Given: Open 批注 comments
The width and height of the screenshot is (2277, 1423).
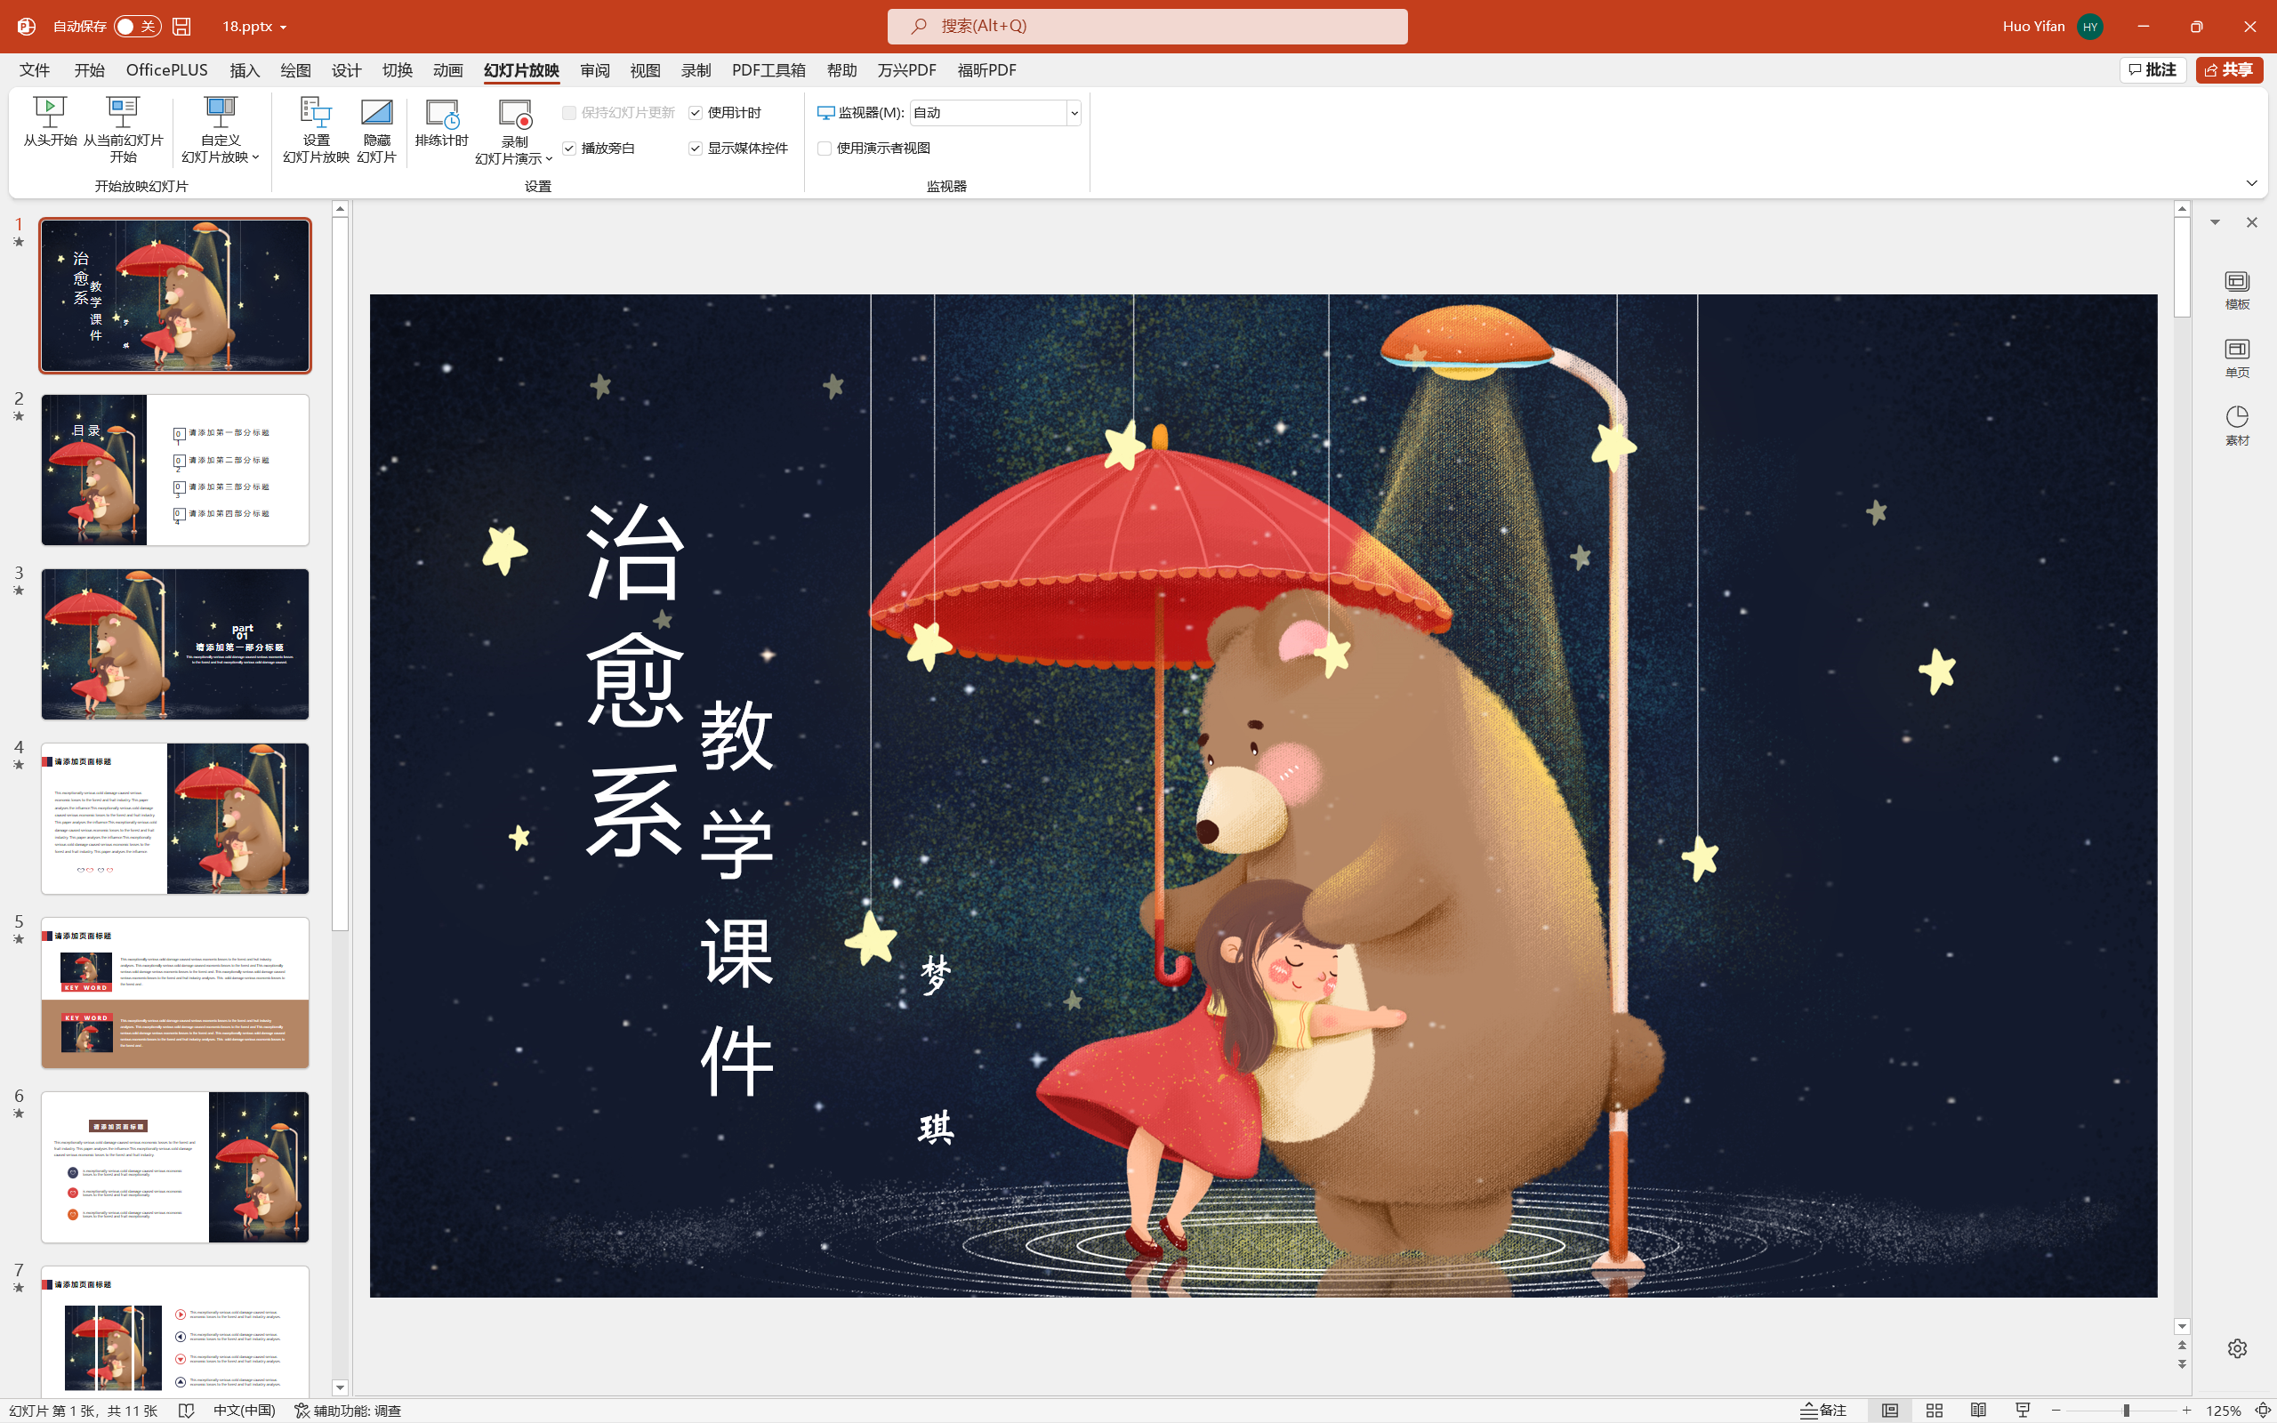Looking at the screenshot, I should pyautogui.click(x=2152, y=69).
